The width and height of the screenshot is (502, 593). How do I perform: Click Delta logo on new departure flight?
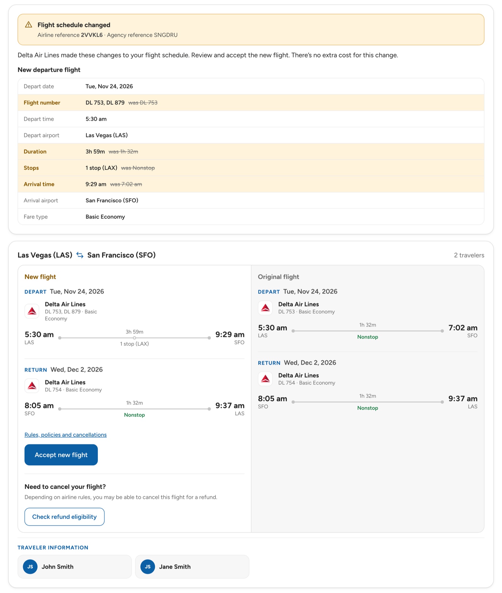coord(32,311)
